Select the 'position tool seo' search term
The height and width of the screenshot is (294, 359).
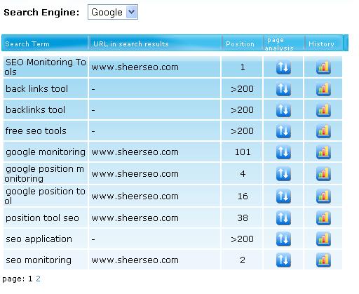[x=42, y=218]
